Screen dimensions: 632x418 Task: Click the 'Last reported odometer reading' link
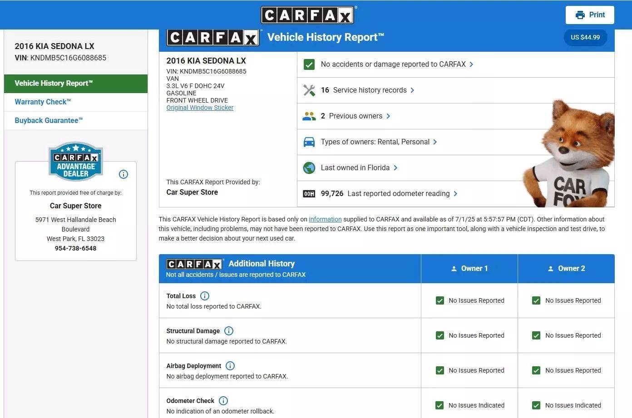[399, 194]
